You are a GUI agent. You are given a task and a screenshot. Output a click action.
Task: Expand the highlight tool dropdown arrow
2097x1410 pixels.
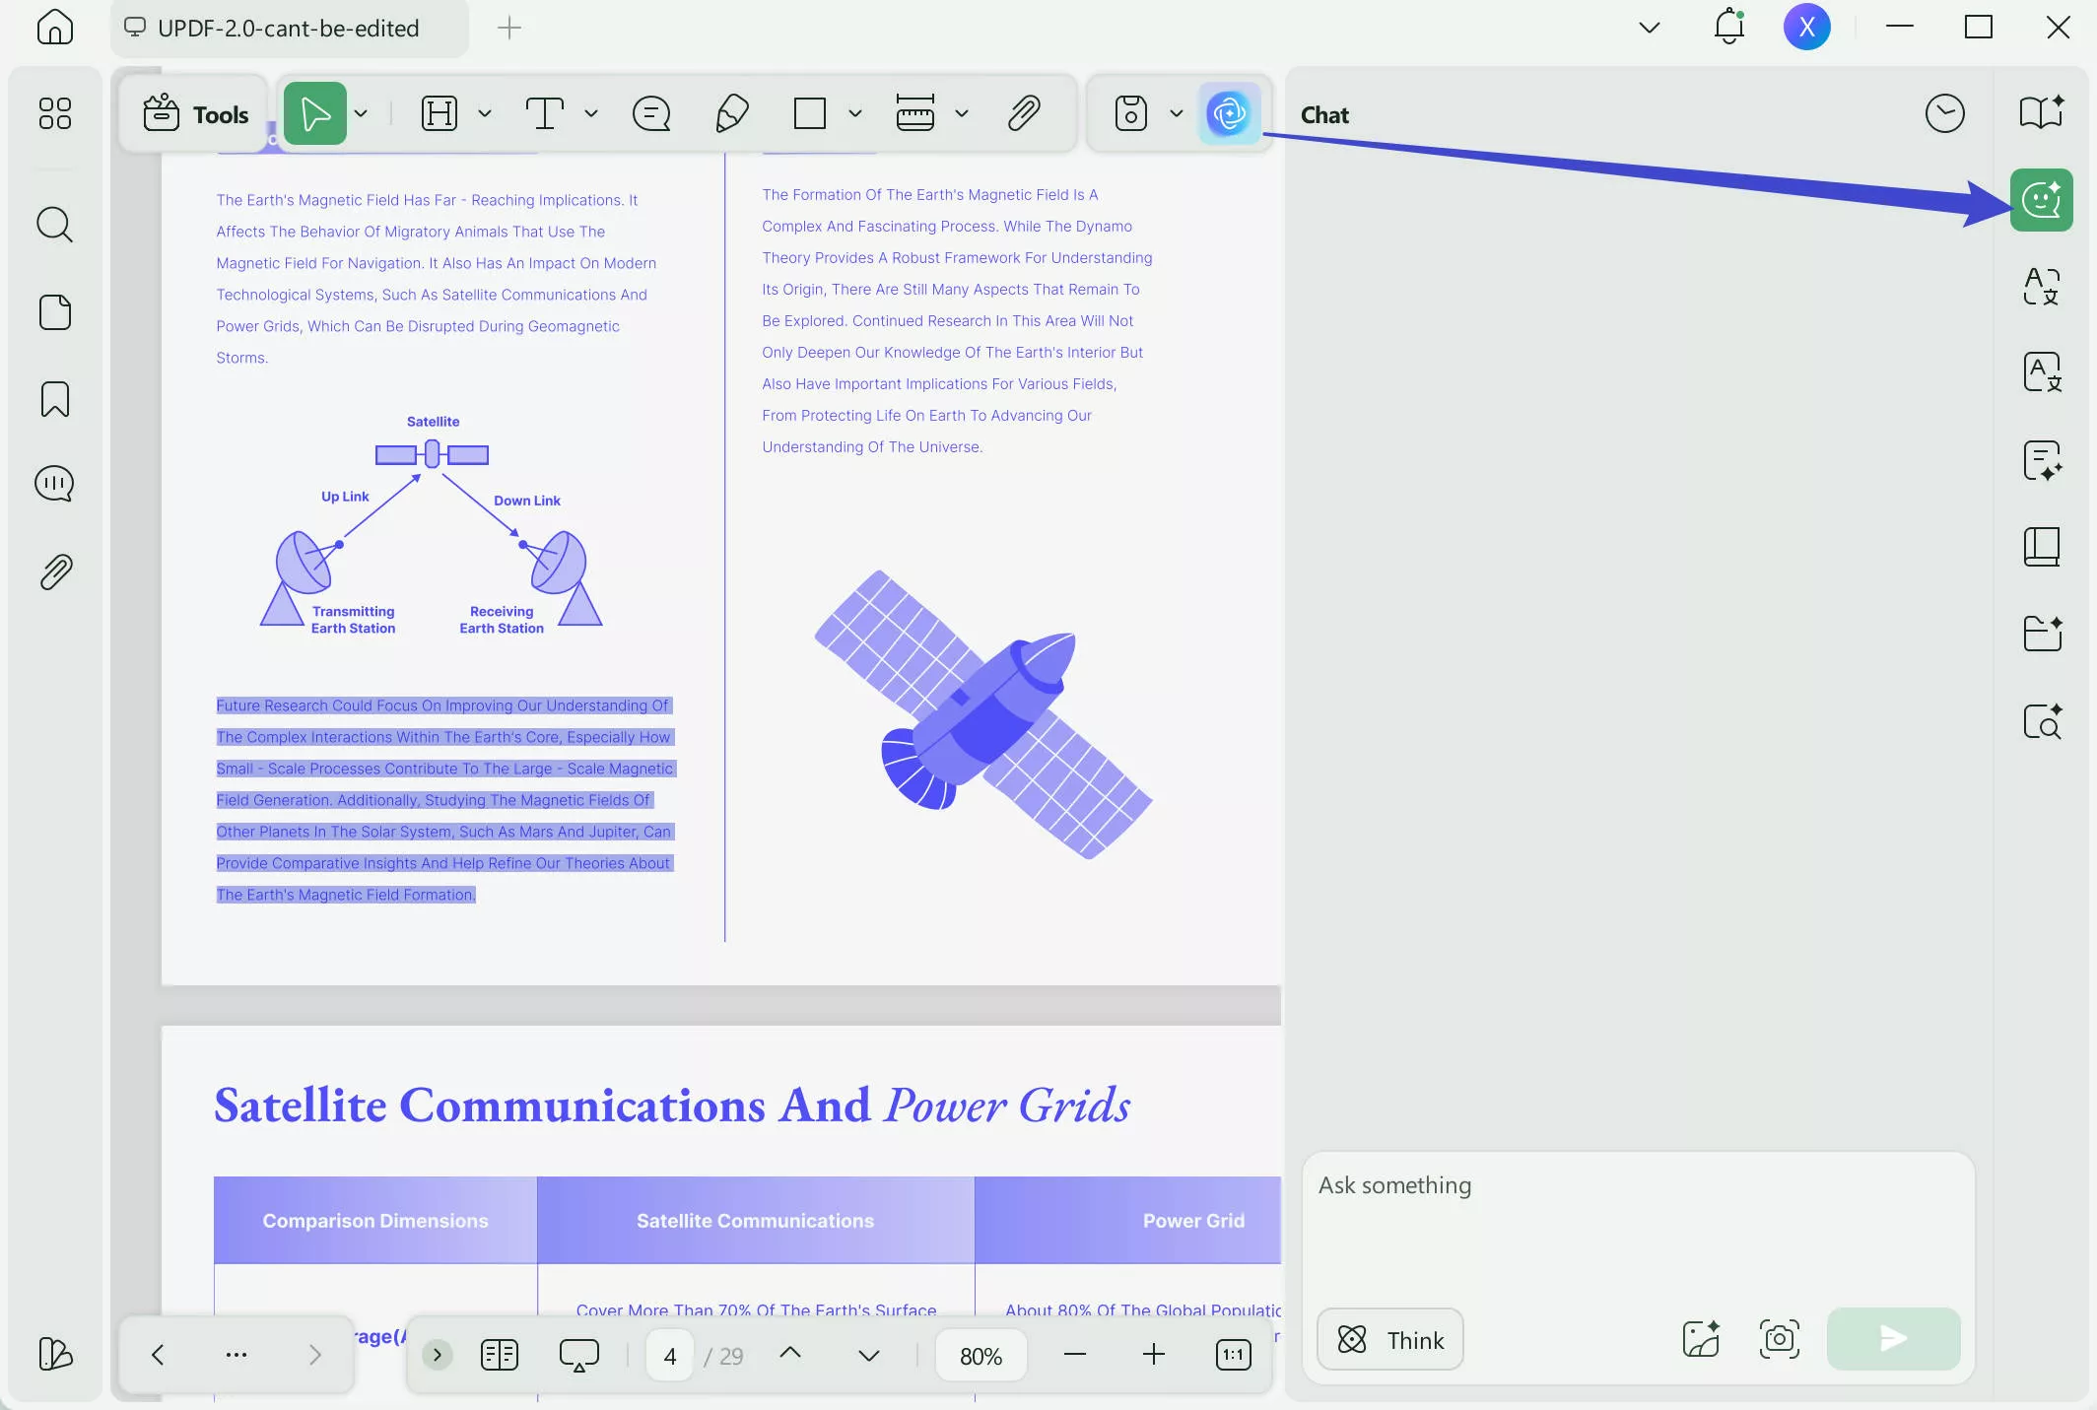coord(485,113)
